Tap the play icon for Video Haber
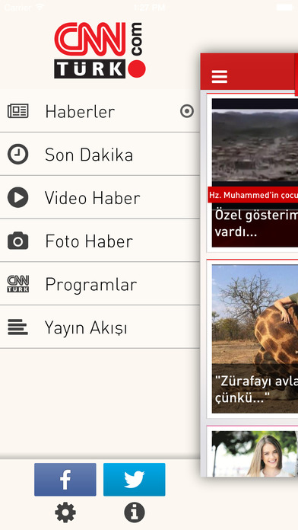 18,197
